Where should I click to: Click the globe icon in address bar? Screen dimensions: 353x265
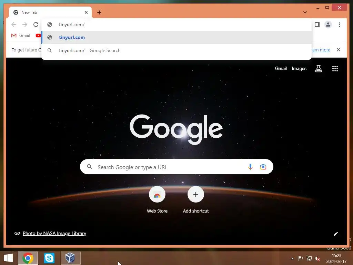point(50,24)
